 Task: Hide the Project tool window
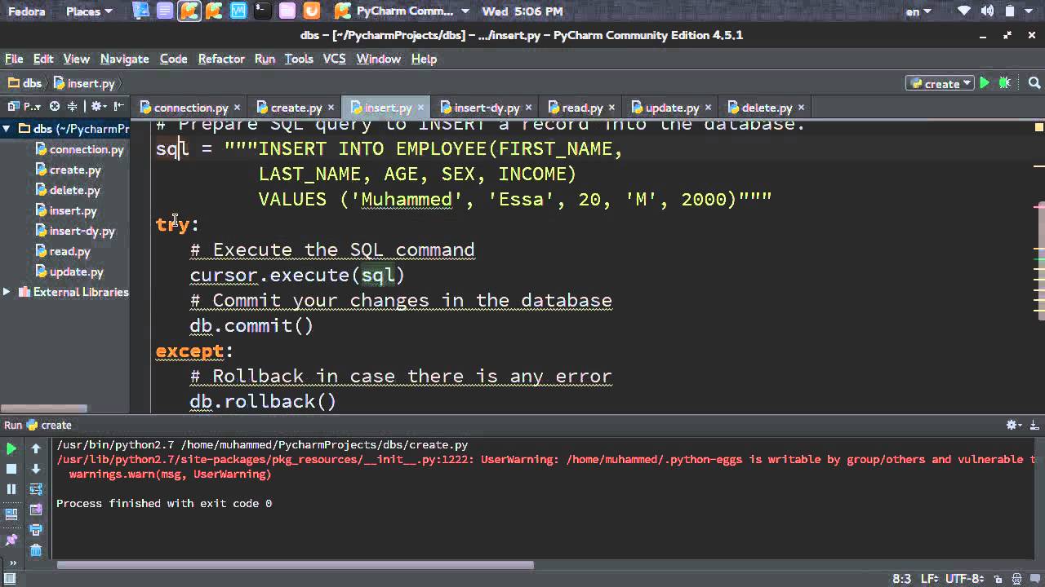click(x=119, y=106)
